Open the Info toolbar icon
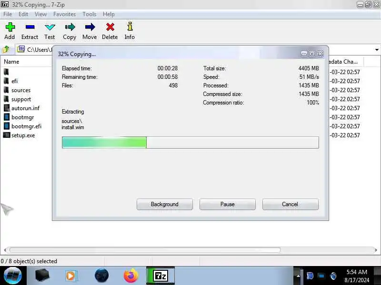The width and height of the screenshot is (381, 285). (130, 27)
